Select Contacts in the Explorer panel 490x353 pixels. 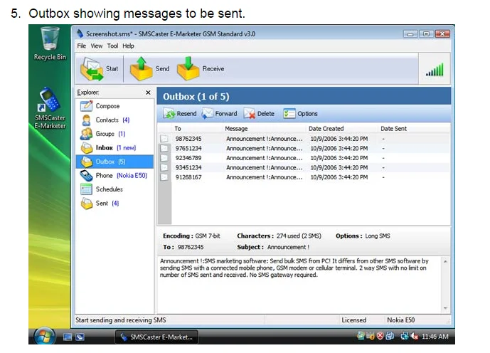(x=107, y=120)
